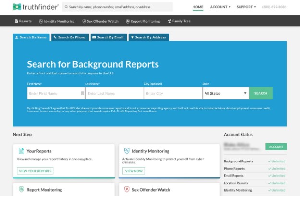Switch to the Search By Email tab
This screenshot has width=301, height=198.
(x=108, y=37)
